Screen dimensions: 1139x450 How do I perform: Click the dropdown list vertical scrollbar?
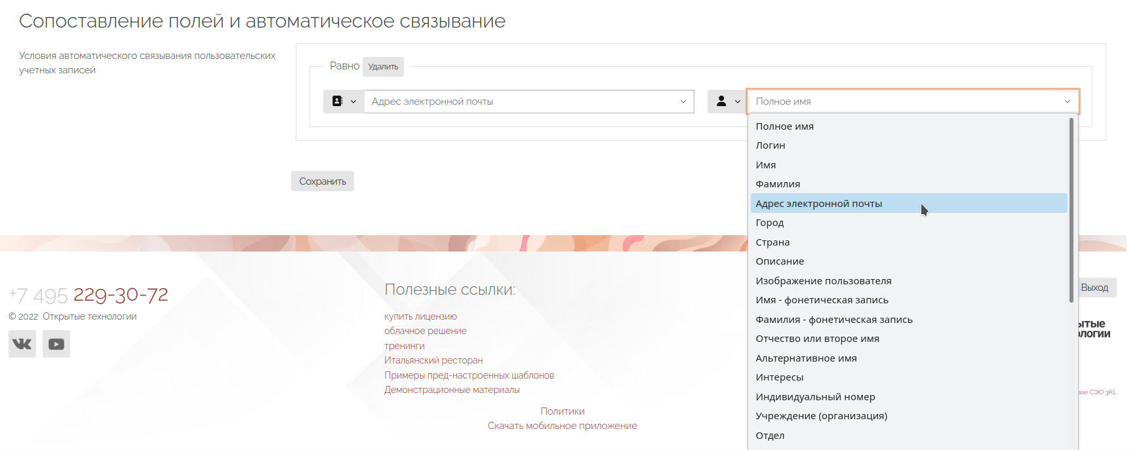click(x=1071, y=210)
